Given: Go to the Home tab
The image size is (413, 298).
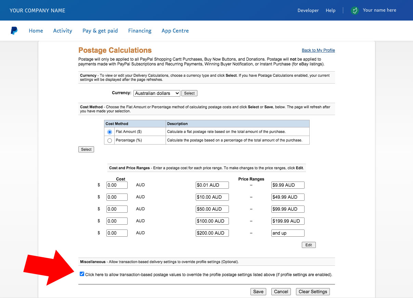Looking at the screenshot, I should coord(36,30).
